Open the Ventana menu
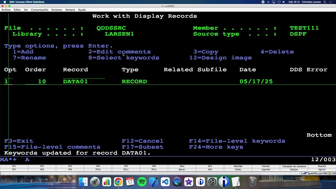 [70, 10]
